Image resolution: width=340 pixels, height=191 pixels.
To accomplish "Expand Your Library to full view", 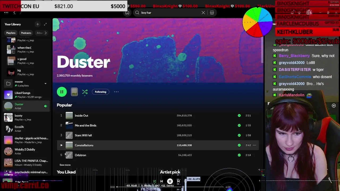I will 45,24.
